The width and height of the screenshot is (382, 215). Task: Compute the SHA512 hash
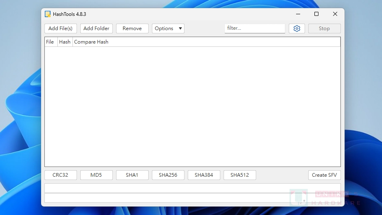[240, 175]
